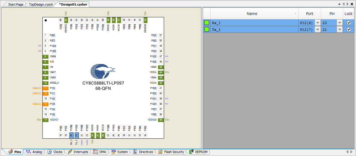356x156 pixels.
Task: Click green pin 10 labeled XRES_N
Action: 45,83
